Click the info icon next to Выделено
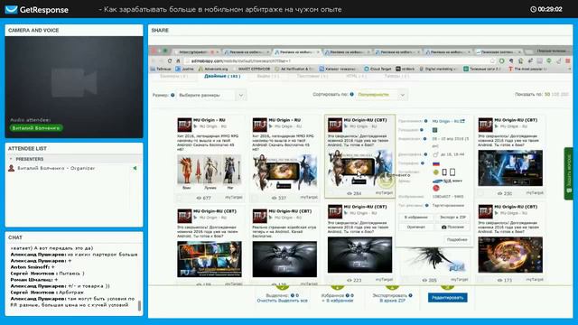The image size is (578, 325). [x=293, y=295]
